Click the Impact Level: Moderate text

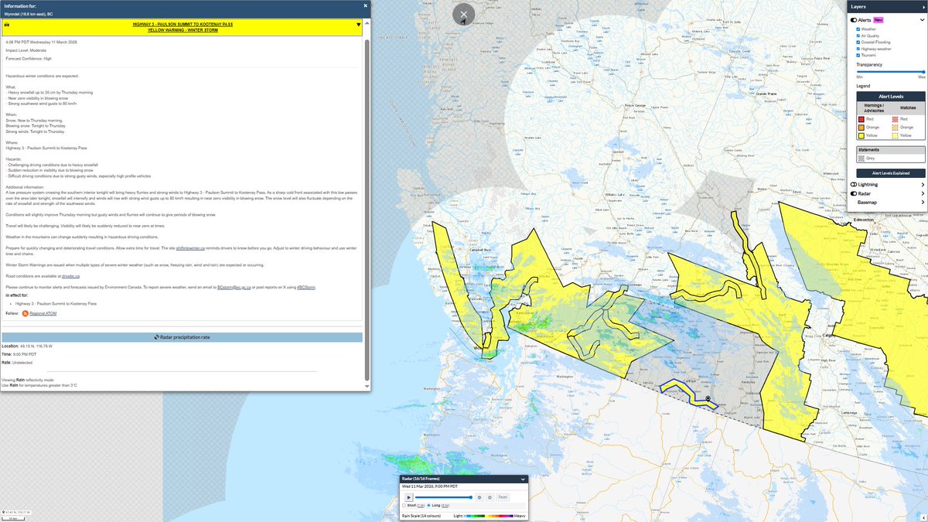click(x=26, y=49)
